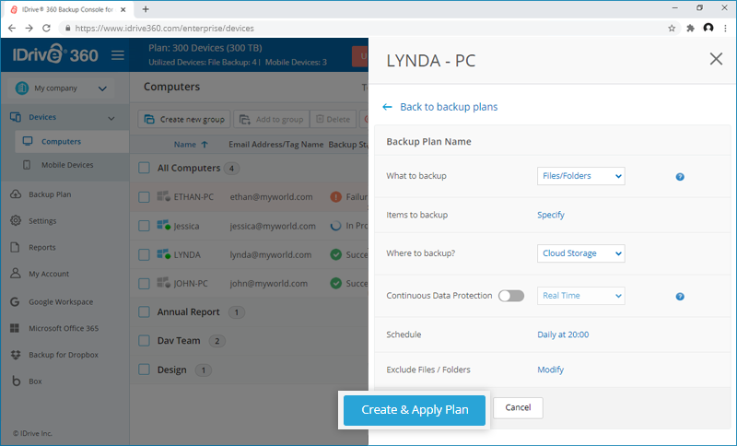
Task: Reload the page in the browser
Action: coord(46,29)
